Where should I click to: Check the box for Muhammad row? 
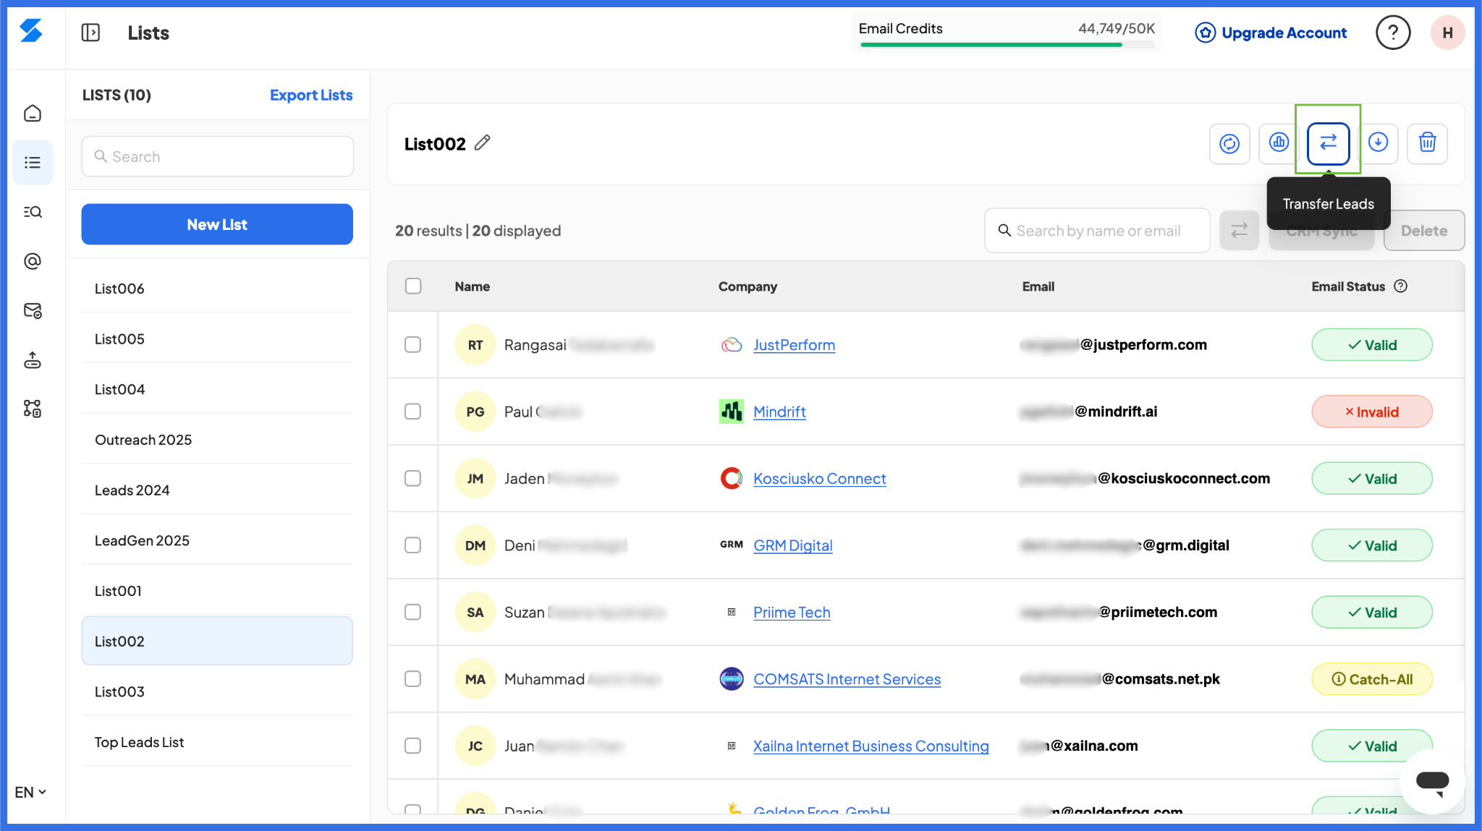(x=412, y=679)
